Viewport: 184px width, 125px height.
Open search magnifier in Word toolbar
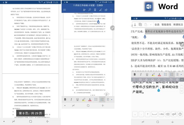90,10
